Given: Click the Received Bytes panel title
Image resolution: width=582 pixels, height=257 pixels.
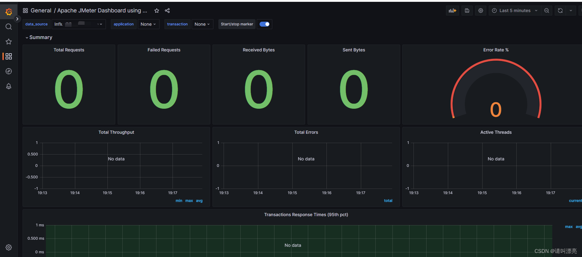Looking at the screenshot, I should pos(259,50).
